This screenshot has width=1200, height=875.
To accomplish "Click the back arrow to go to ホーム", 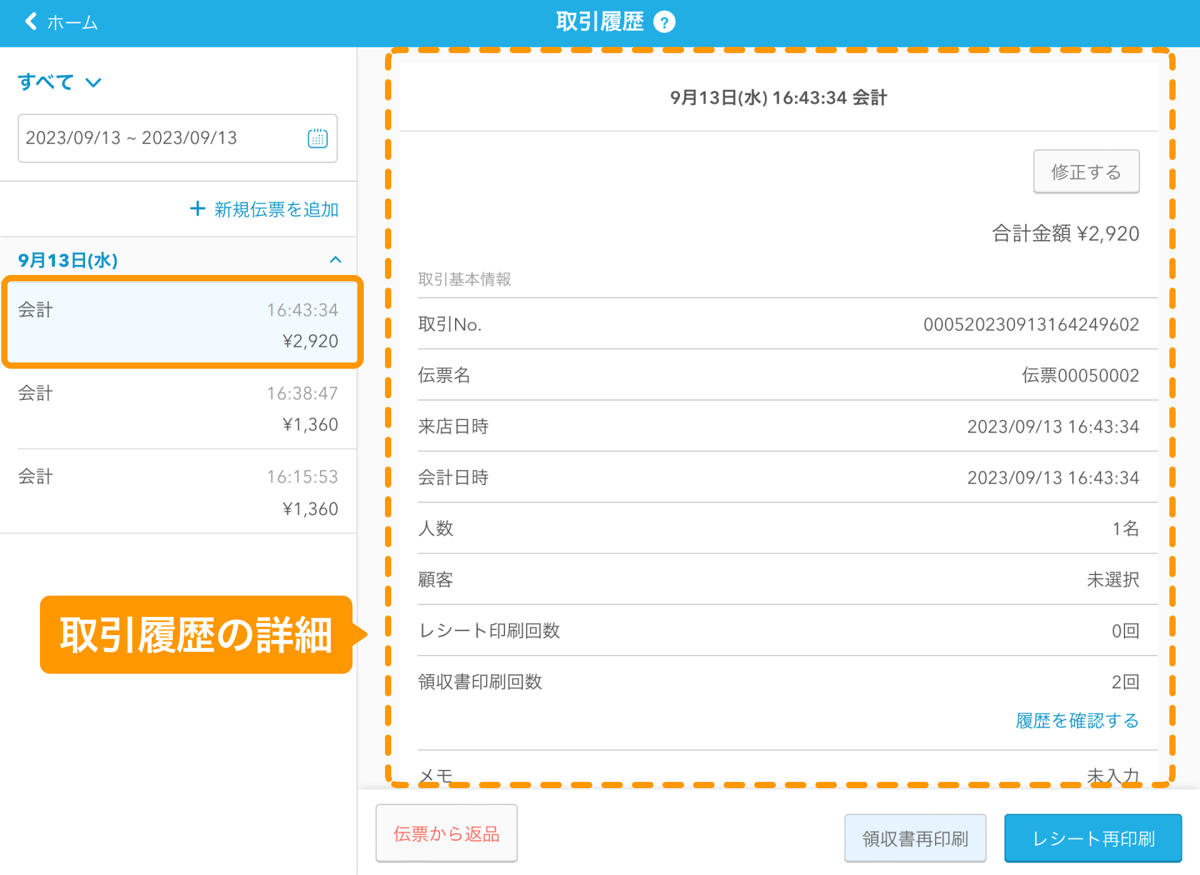I will (30, 22).
